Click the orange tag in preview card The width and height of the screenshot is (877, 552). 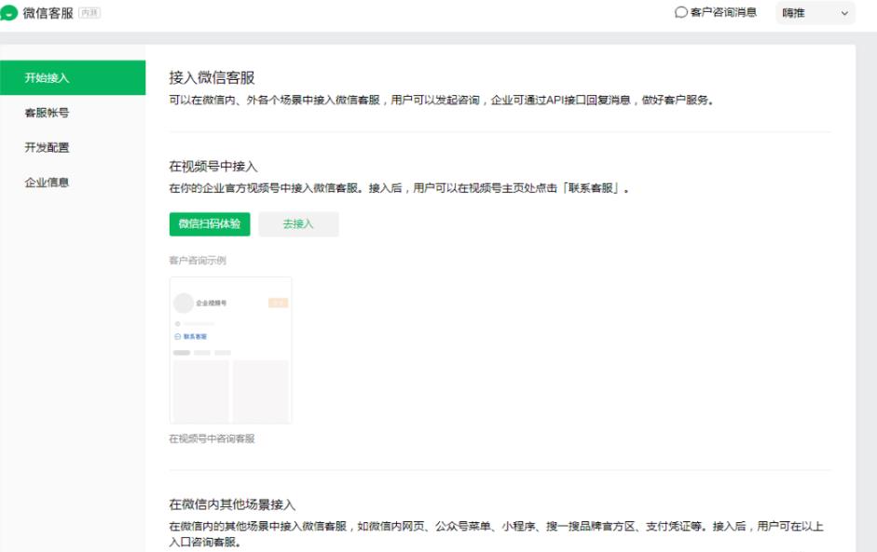click(278, 303)
